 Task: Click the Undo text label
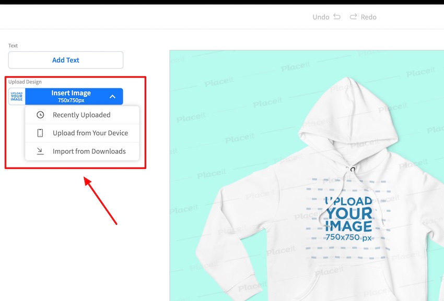(321, 17)
